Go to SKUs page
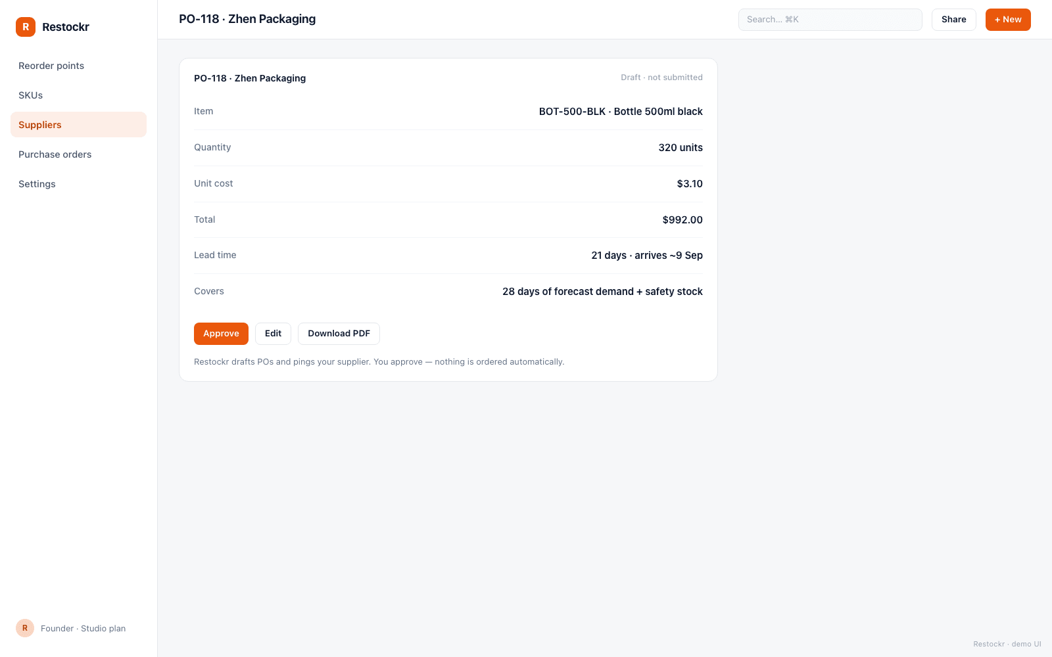This screenshot has height=657, width=1052. [x=78, y=95]
